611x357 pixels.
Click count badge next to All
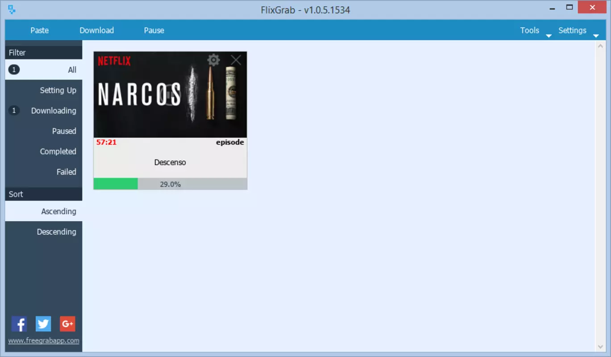[14, 70]
